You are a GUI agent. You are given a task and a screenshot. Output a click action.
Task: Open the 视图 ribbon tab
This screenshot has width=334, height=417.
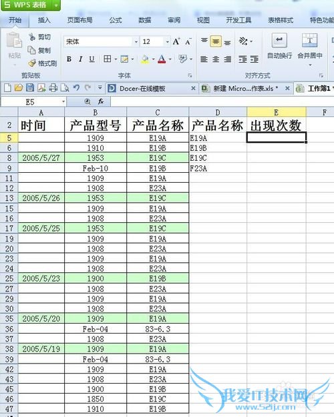point(203,20)
